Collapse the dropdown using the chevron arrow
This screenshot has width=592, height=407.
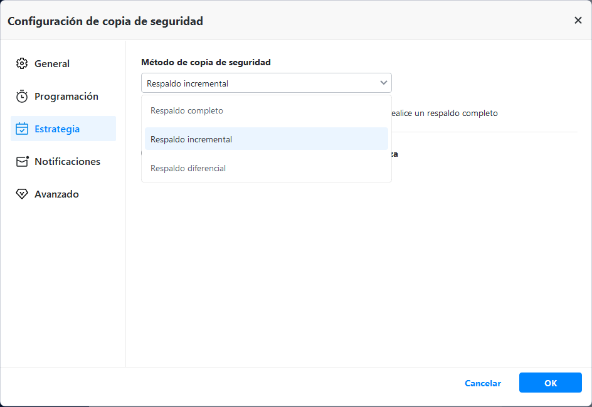pyautogui.click(x=384, y=83)
